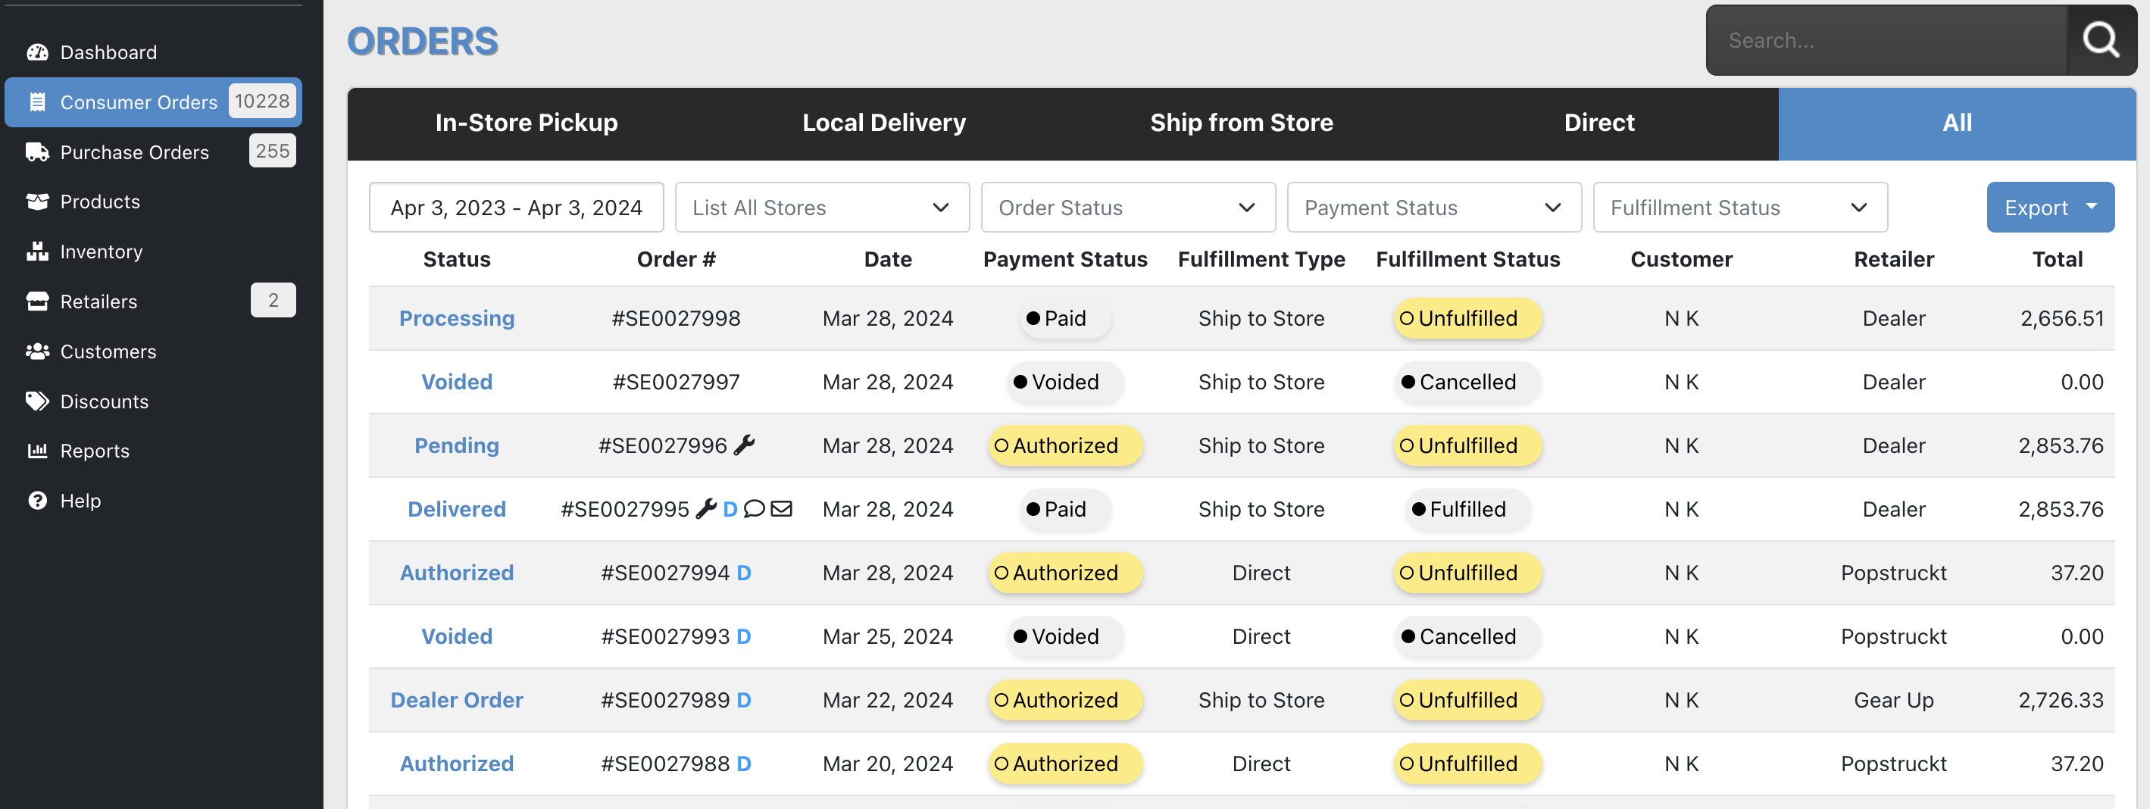Open the Authorized link for #SE0027988
Viewport: 2150px width, 809px height.
click(457, 763)
